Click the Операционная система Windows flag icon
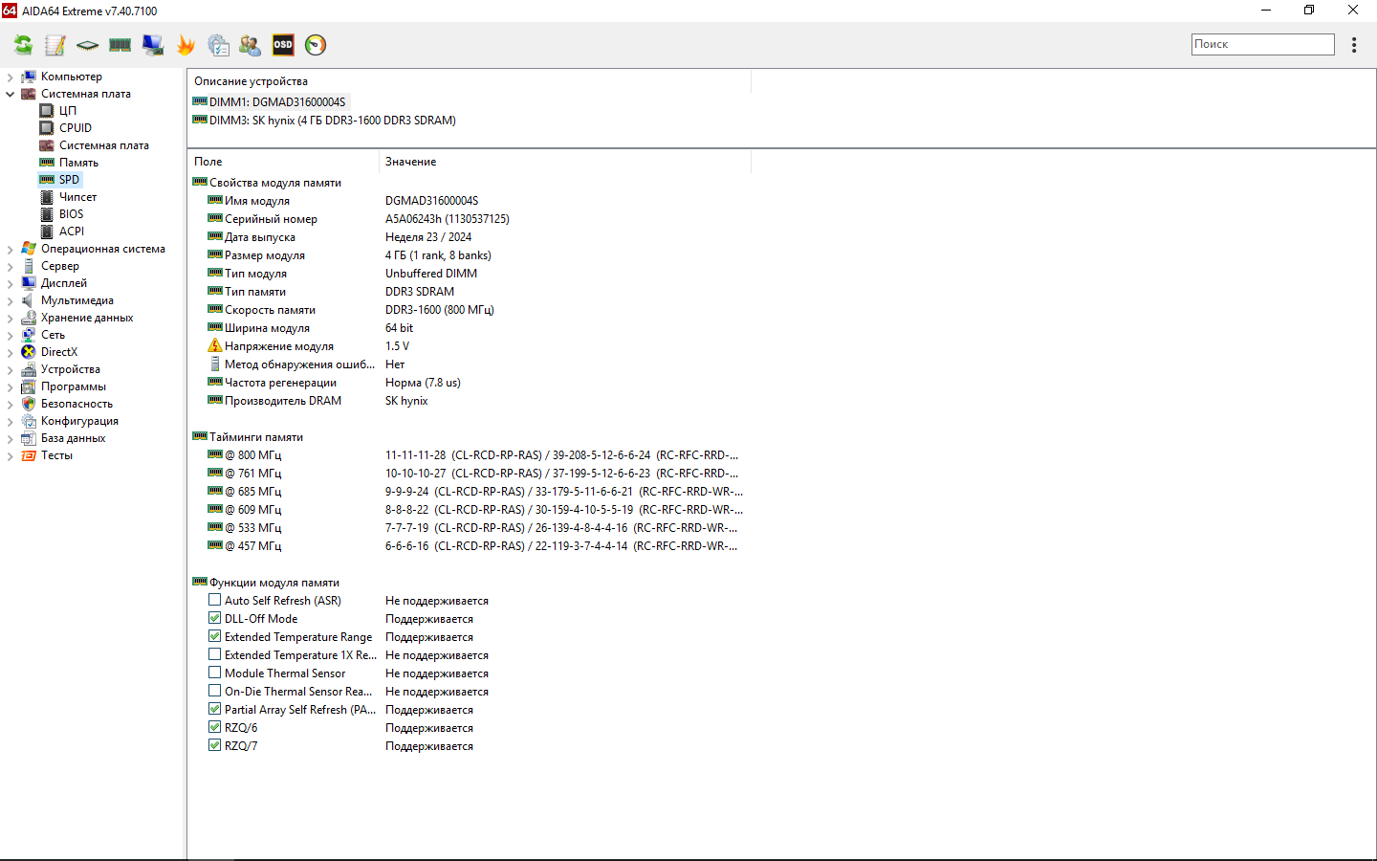 pos(29,249)
